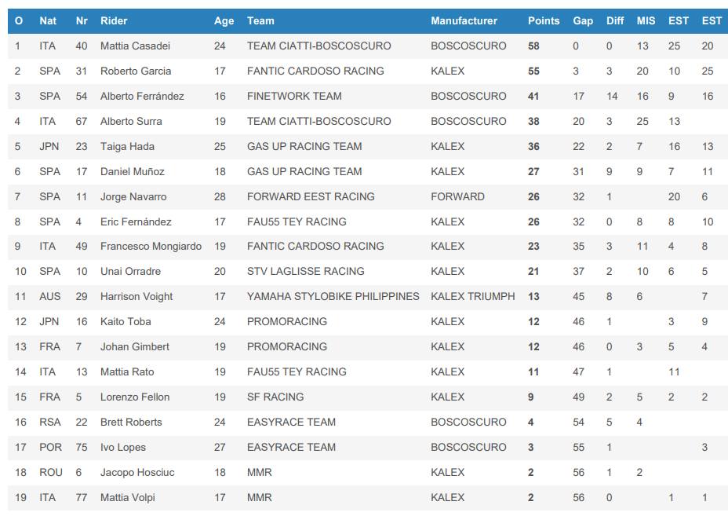Image resolution: width=728 pixels, height=516 pixels.
Task: Select rider name Lorenzo Fellon
Action: (x=135, y=397)
